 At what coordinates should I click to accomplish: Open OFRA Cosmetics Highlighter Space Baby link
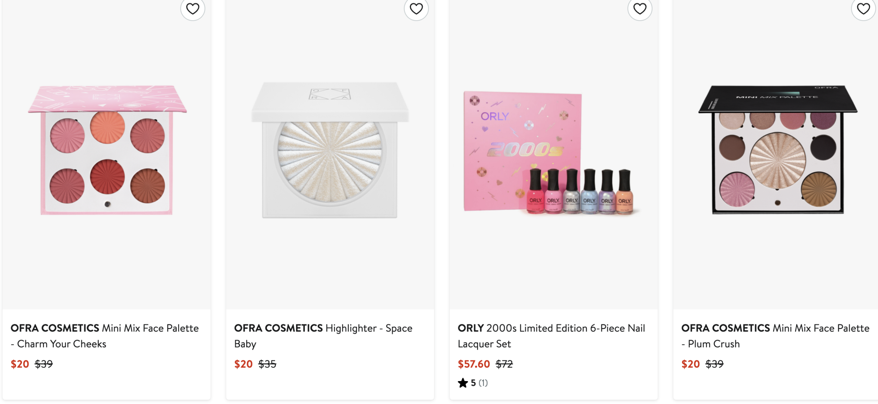pos(323,336)
